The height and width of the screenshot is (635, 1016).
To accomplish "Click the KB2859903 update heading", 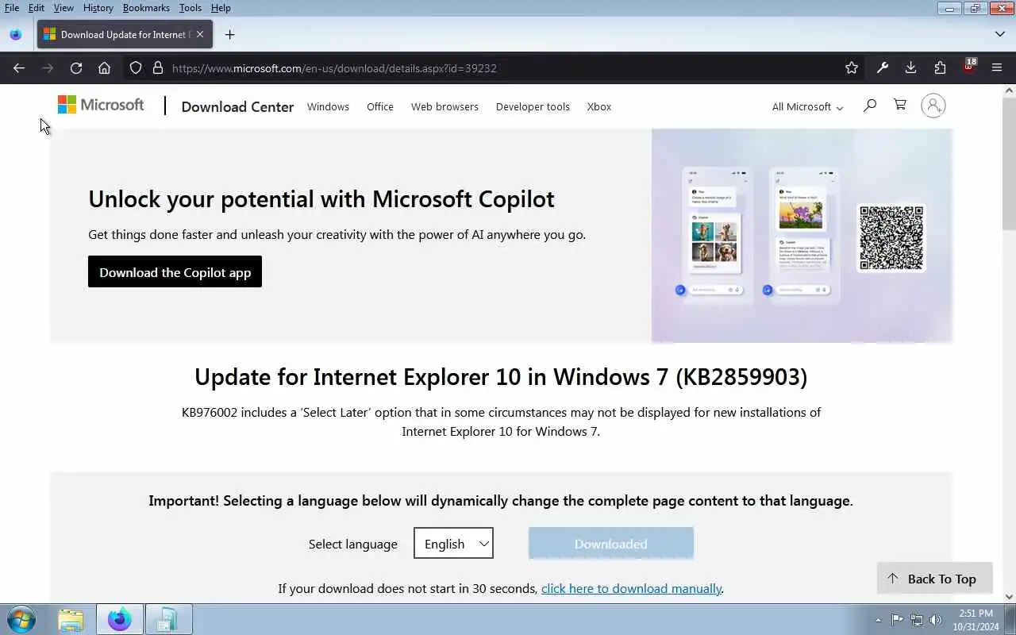I will (x=501, y=376).
